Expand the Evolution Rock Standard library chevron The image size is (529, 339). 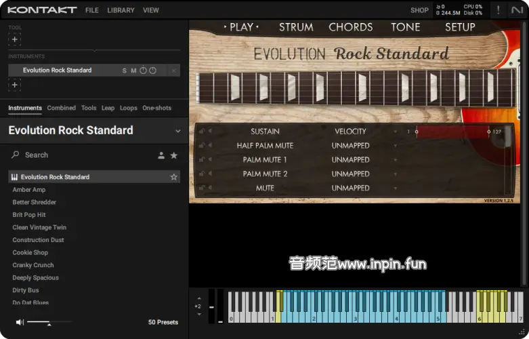(178, 131)
